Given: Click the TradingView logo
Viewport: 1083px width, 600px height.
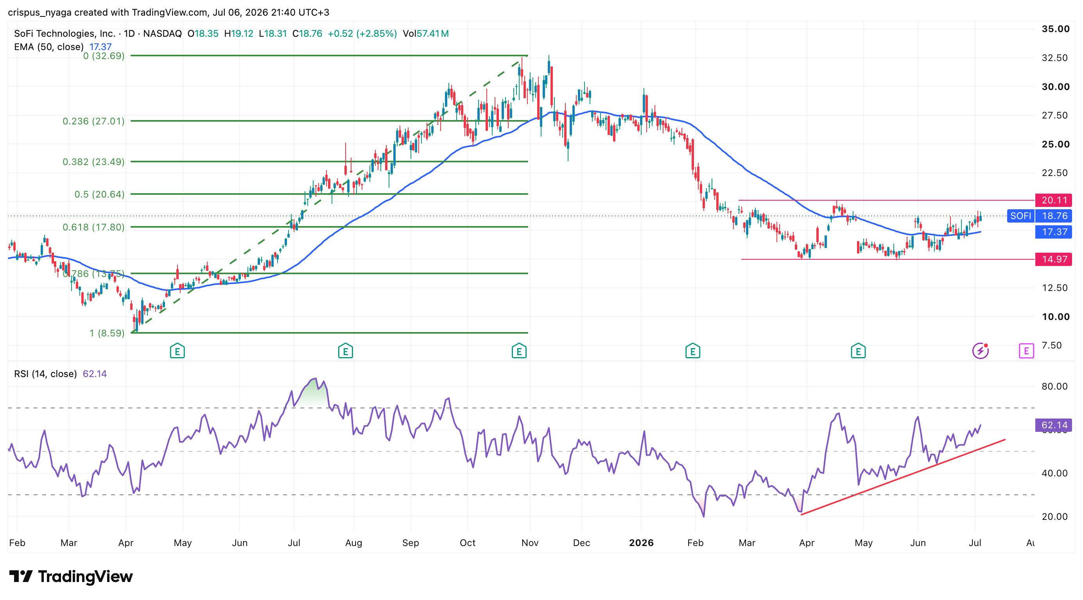Looking at the screenshot, I should pos(71,576).
